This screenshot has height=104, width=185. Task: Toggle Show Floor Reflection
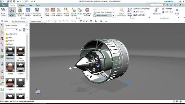(103, 12)
